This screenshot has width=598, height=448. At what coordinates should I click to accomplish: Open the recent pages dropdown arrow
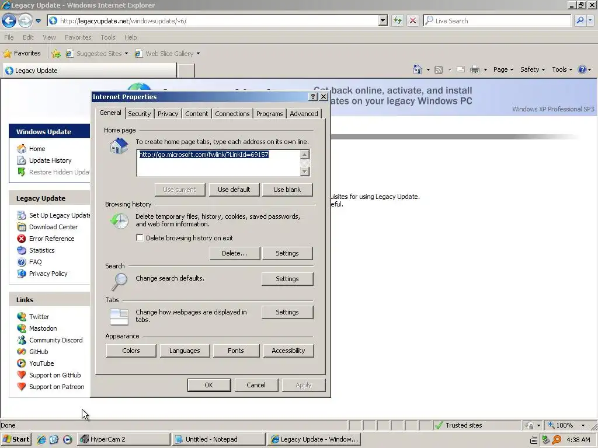(x=38, y=21)
